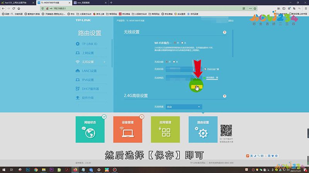309x173 pixels.
Task: Click the upload icon beside 软件升级
Action: 78,98
